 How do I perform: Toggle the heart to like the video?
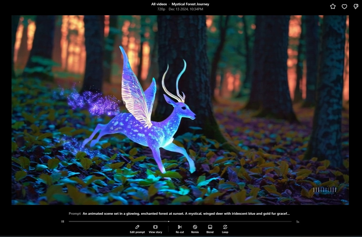344,6
